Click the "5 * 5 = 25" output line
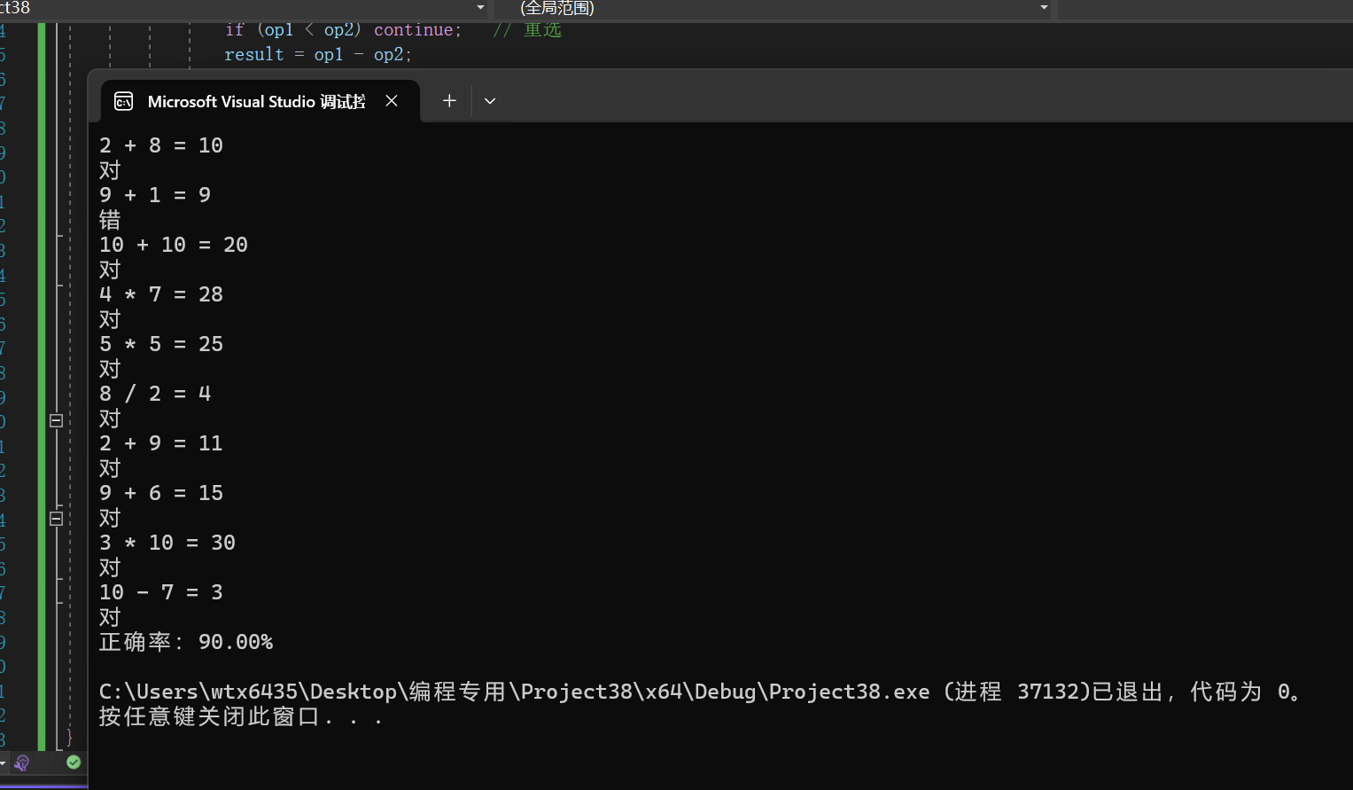The height and width of the screenshot is (790, 1353). click(x=161, y=344)
